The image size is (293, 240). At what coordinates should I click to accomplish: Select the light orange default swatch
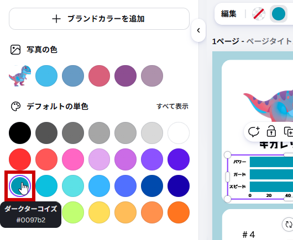(125, 212)
